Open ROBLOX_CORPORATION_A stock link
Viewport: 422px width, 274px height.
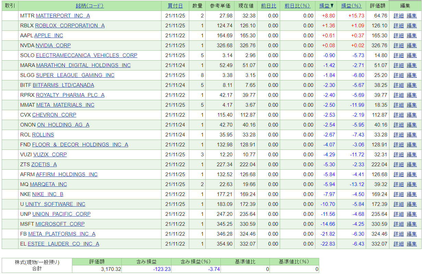pyautogui.click(x=70, y=26)
